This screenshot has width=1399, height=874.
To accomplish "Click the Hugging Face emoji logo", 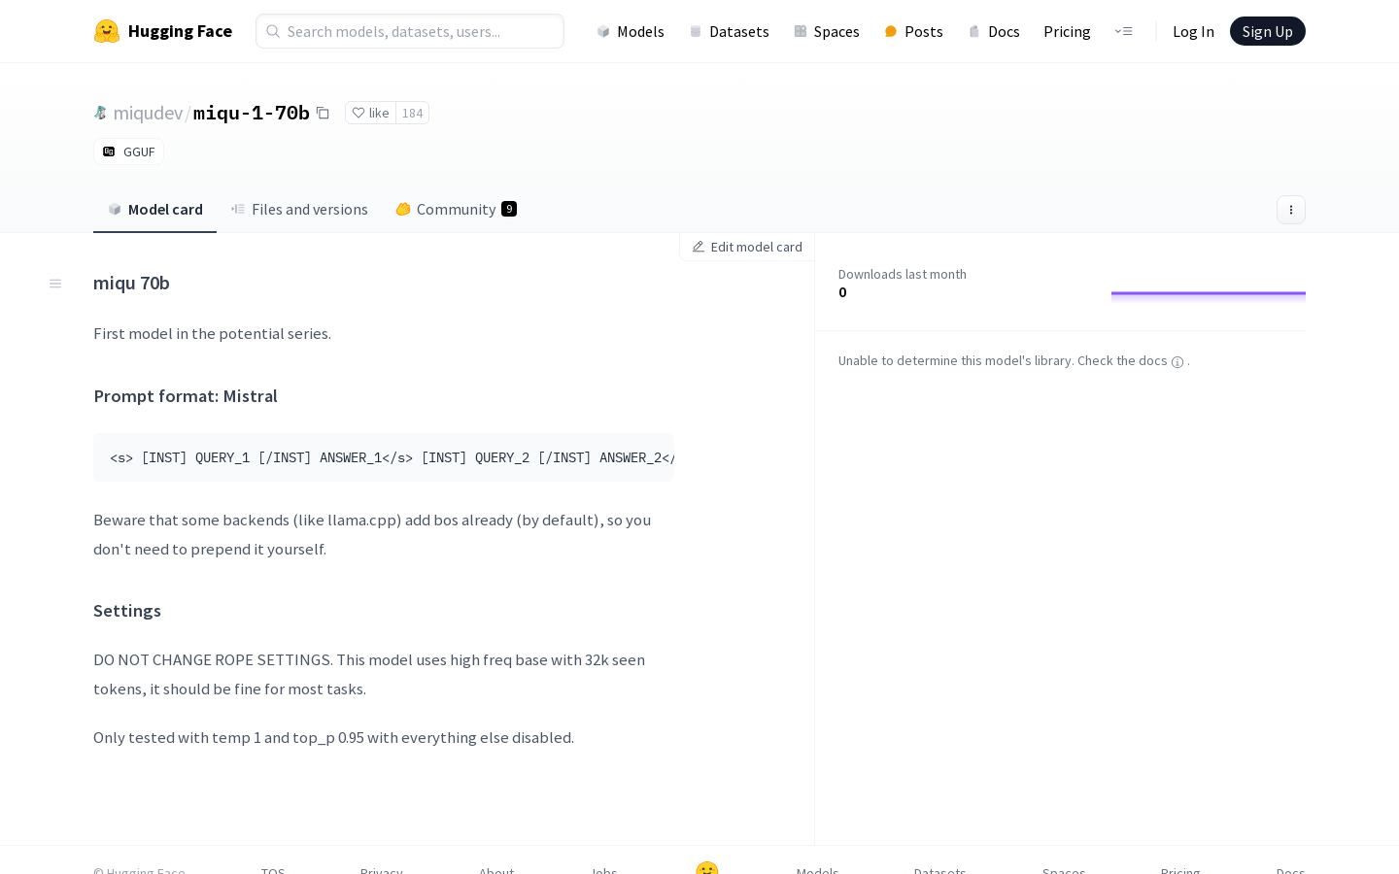I will 107,31.
